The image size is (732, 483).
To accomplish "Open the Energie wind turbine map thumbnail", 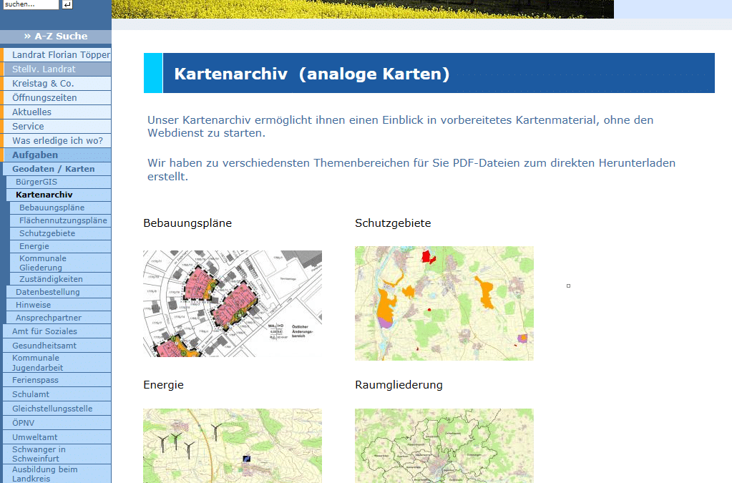I will pos(233,446).
